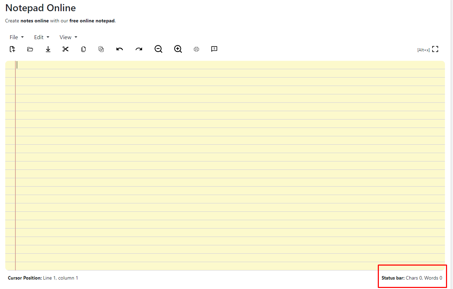
Task: Zoom out the notepad text
Action: tap(158, 49)
